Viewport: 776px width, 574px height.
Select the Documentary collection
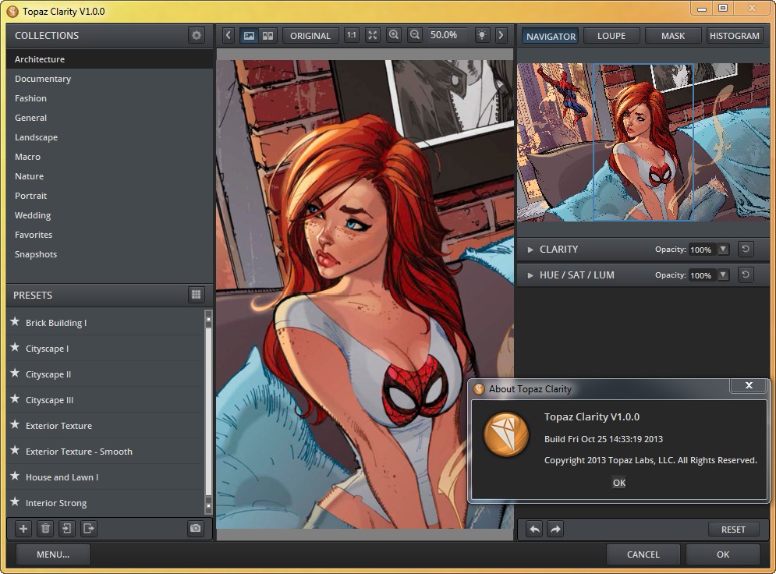point(109,79)
